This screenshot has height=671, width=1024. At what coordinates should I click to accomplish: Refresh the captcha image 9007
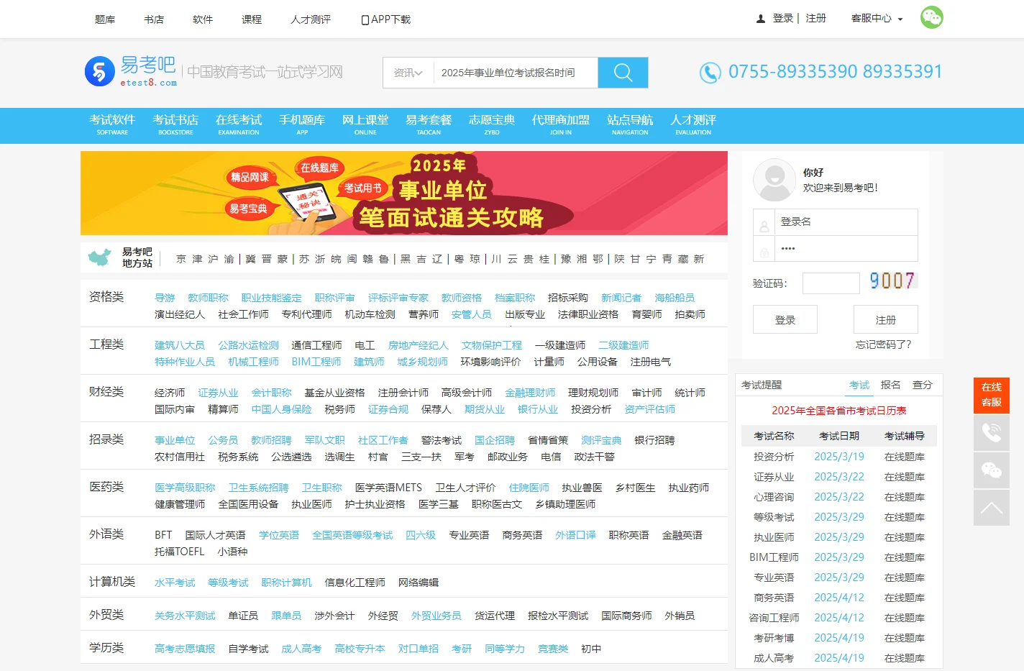coord(892,280)
